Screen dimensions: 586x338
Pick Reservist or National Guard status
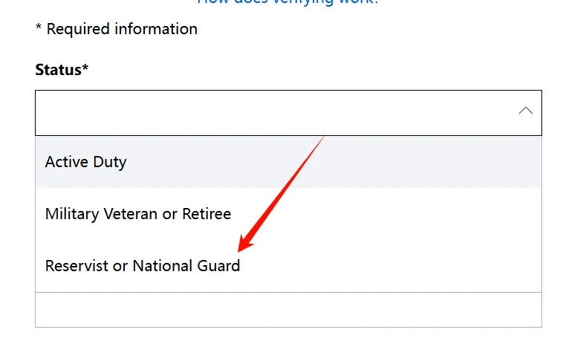[x=143, y=265]
